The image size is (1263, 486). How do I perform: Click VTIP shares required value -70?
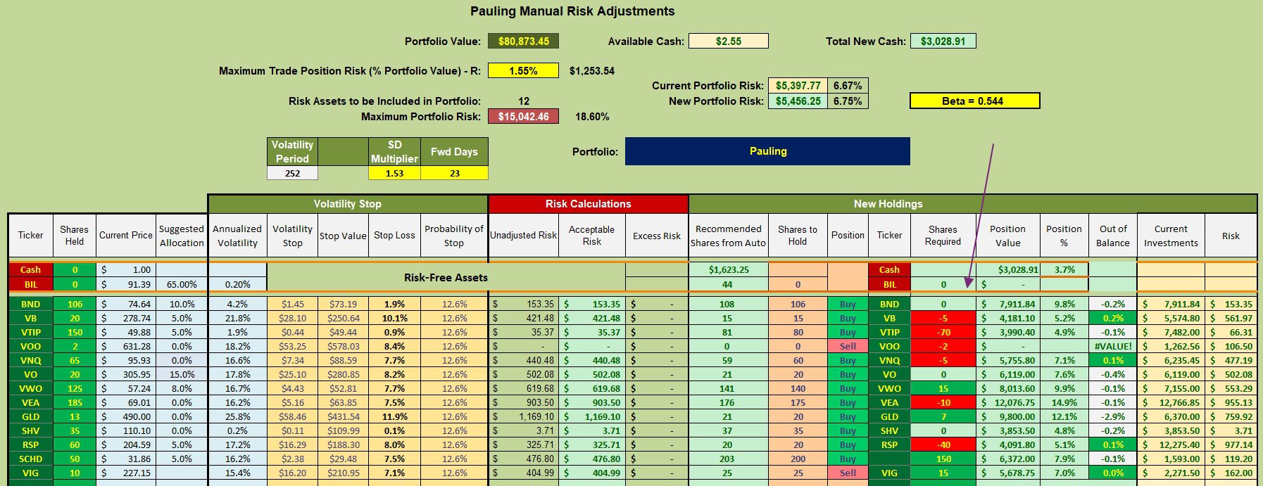click(x=943, y=333)
